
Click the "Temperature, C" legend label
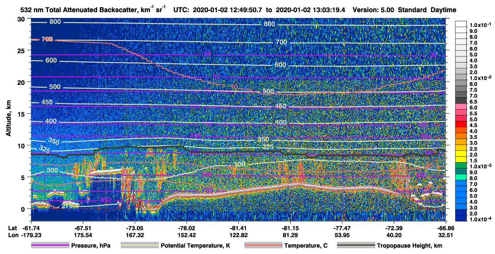click(306, 246)
